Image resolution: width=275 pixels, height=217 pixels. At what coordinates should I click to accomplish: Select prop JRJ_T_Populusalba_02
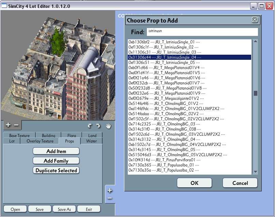pyautogui.click(x=189, y=170)
